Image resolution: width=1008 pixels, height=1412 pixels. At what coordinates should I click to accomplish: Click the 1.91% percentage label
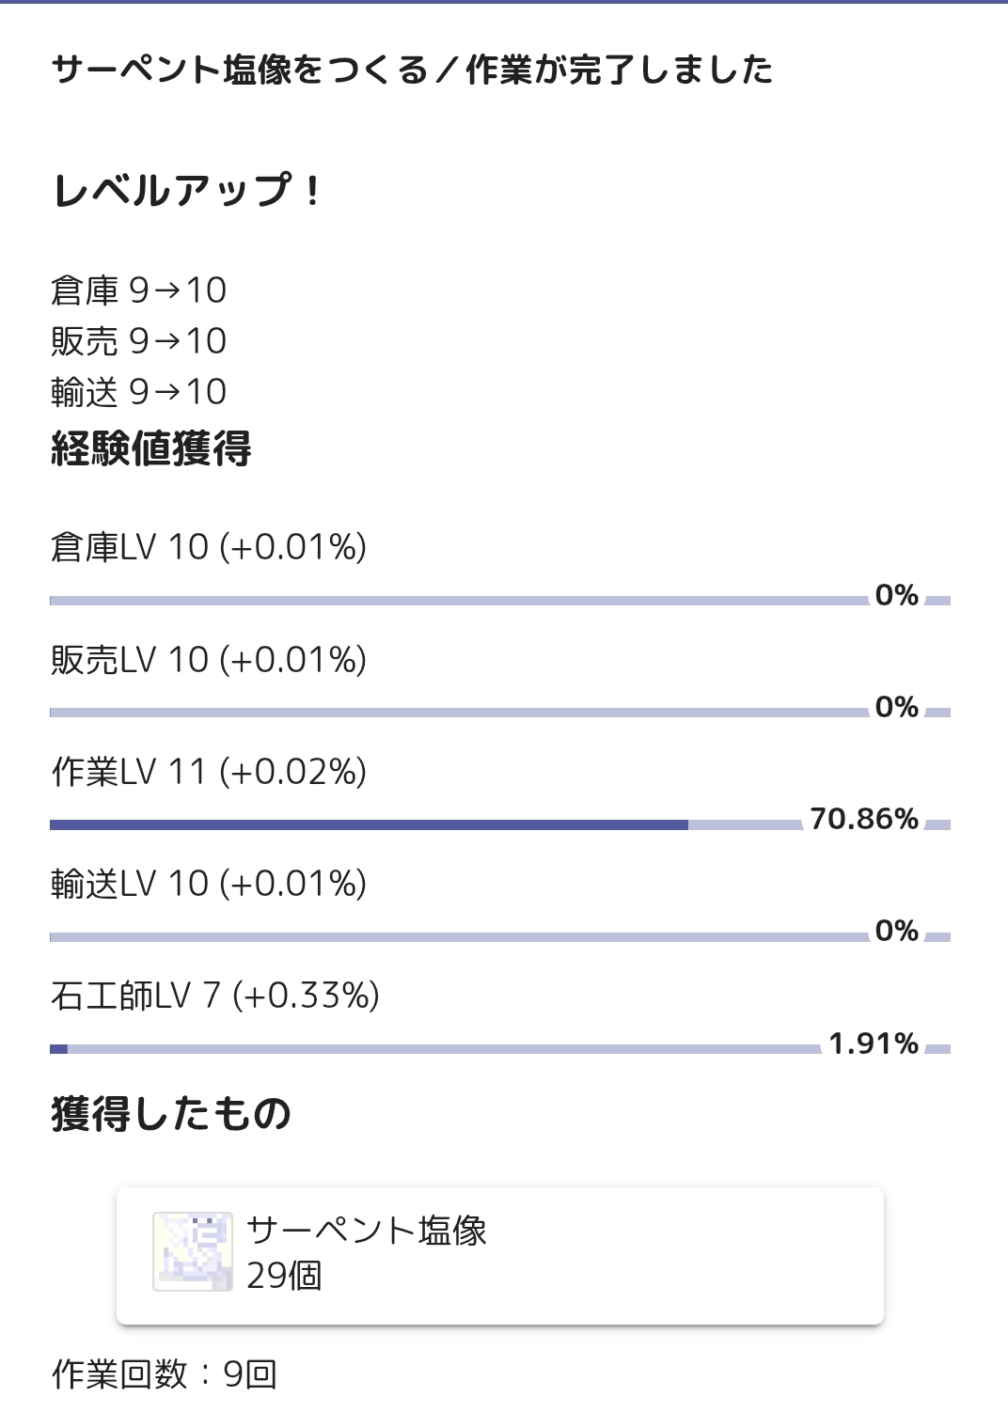tap(874, 1043)
